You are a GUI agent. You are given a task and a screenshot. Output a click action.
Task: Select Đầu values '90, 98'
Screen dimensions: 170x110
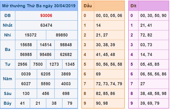(102, 103)
